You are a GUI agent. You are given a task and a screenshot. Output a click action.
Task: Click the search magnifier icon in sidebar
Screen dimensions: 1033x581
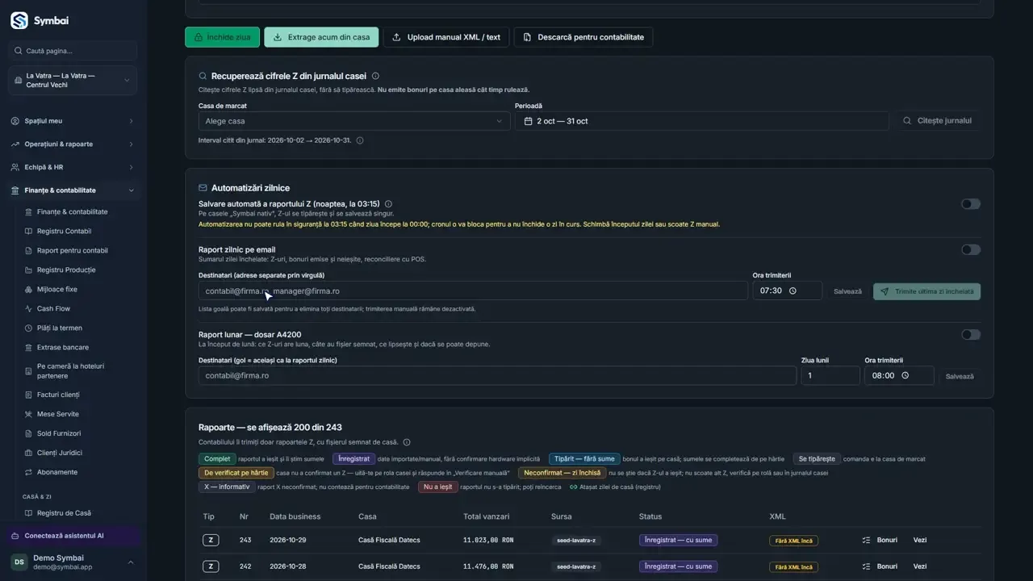click(x=18, y=51)
